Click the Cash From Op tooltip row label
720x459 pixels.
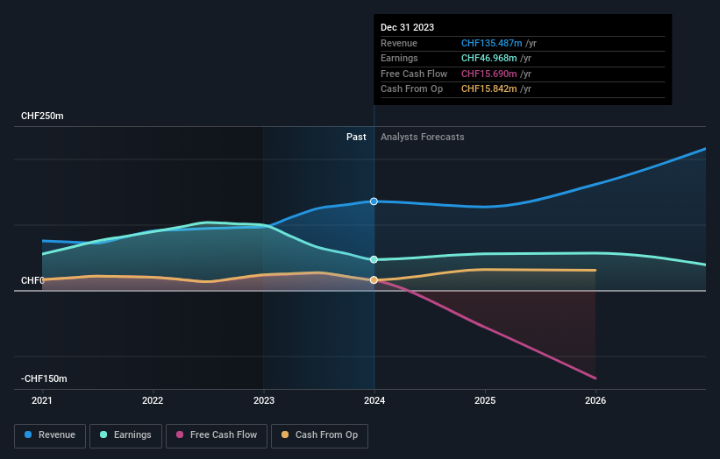(x=412, y=89)
